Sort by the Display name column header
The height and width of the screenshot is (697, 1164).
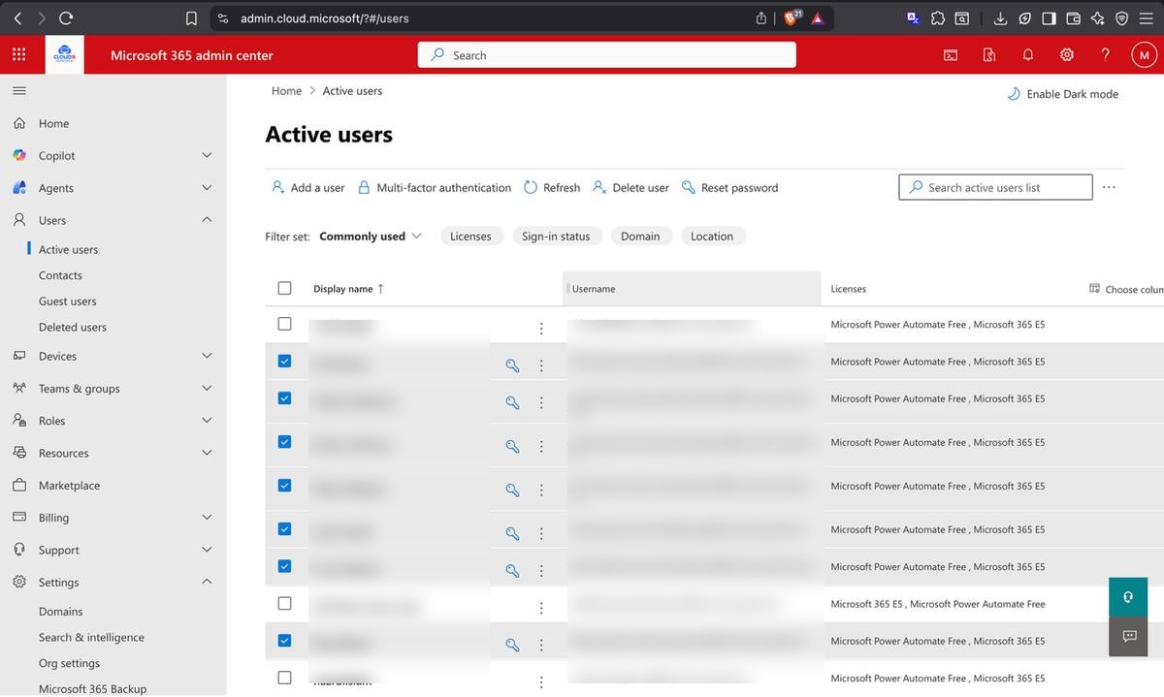click(x=348, y=289)
